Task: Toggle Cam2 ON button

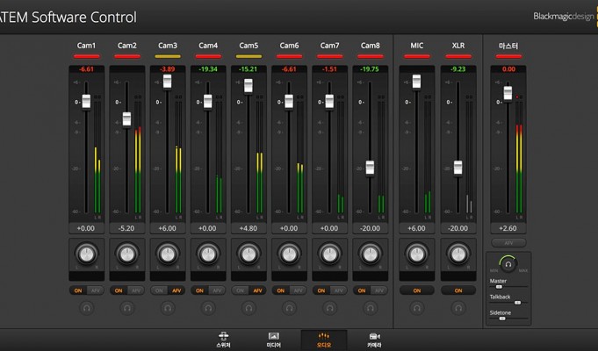Action: (x=119, y=290)
